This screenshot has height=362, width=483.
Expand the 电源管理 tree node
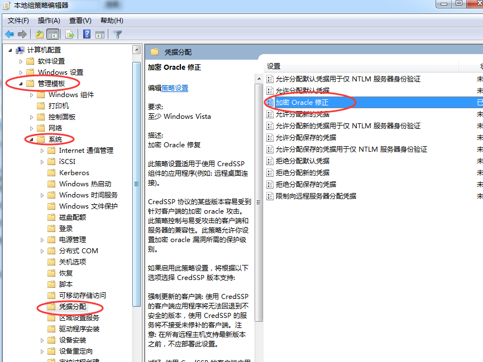[x=42, y=240]
